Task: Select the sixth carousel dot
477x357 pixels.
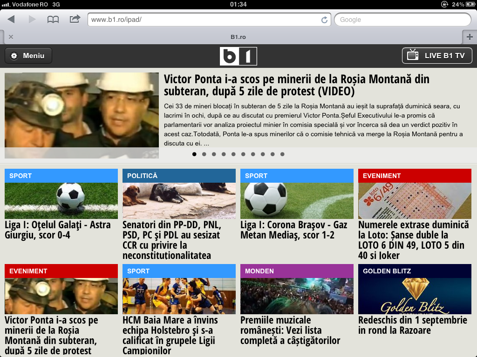Action: (243, 154)
